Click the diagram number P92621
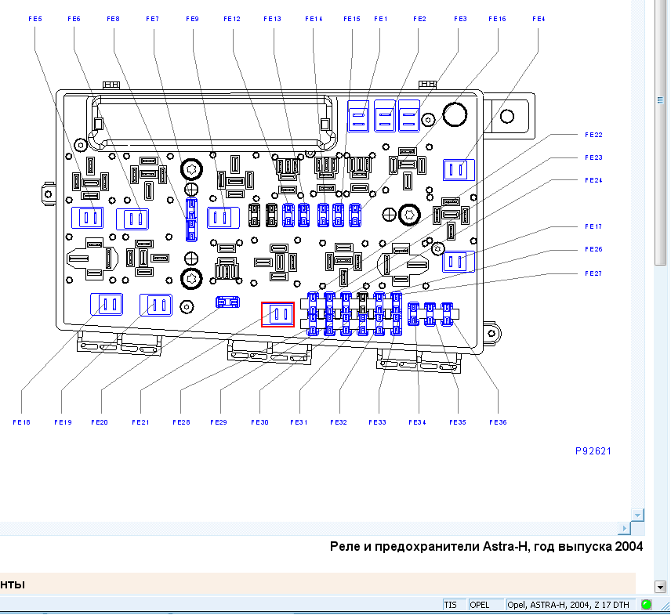Viewport: 671px width, 615px height. click(593, 451)
